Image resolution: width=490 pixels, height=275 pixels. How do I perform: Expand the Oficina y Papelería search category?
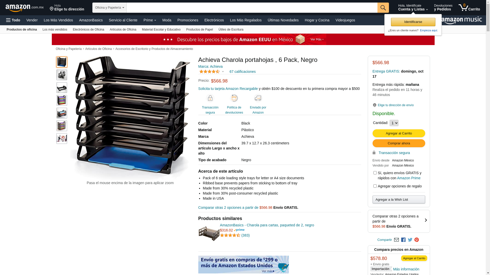pyautogui.click(x=109, y=8)
